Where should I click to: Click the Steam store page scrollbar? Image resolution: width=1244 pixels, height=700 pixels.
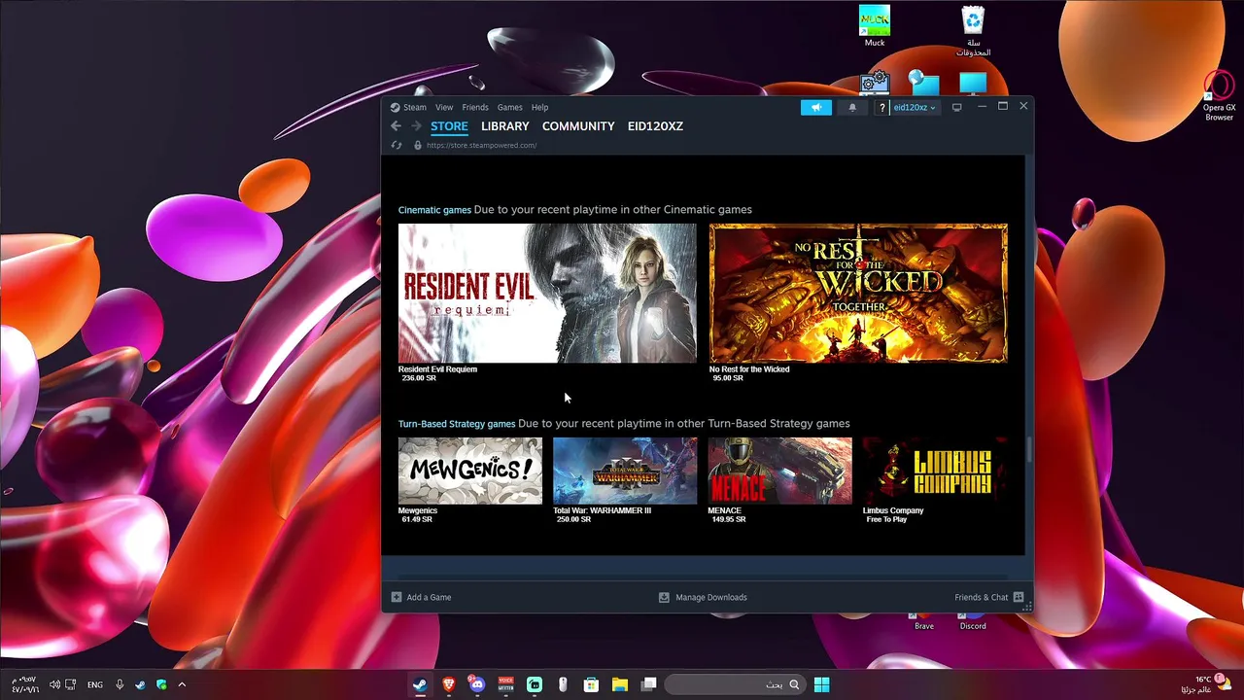pyautogui.click(x=1028, y=449)
